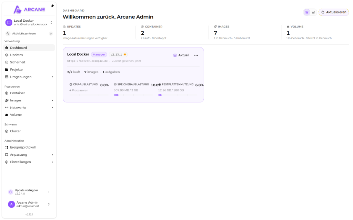Image resolution: width=353 pixels, height=220 pixels.
Task: Click the sidebar Container icon
Action: coord(7,93)
